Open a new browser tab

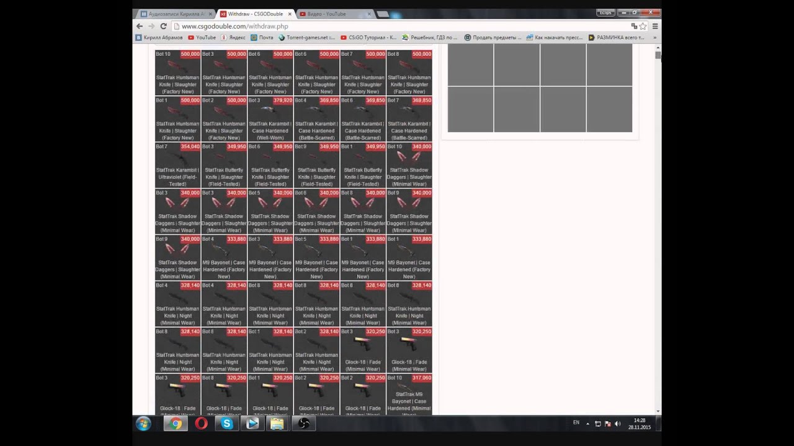click(383, 14)
